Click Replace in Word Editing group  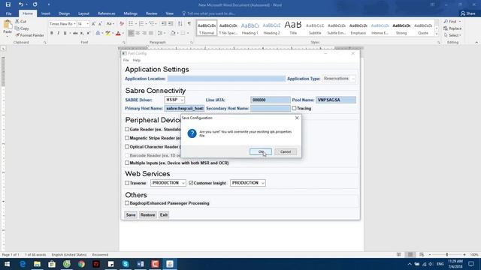(452, 28)
